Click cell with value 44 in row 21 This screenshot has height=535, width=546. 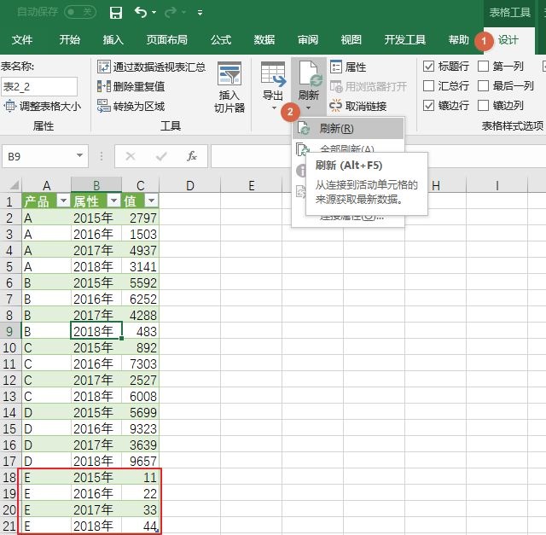click(140, 526)
